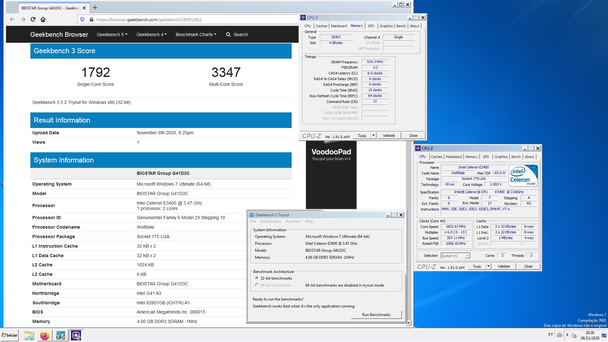
Task: Click Close button in CPU-Z CPU window
Action: click(528, 266)
